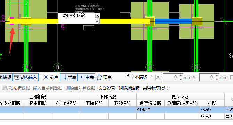Increase the Y offset value

217,75
